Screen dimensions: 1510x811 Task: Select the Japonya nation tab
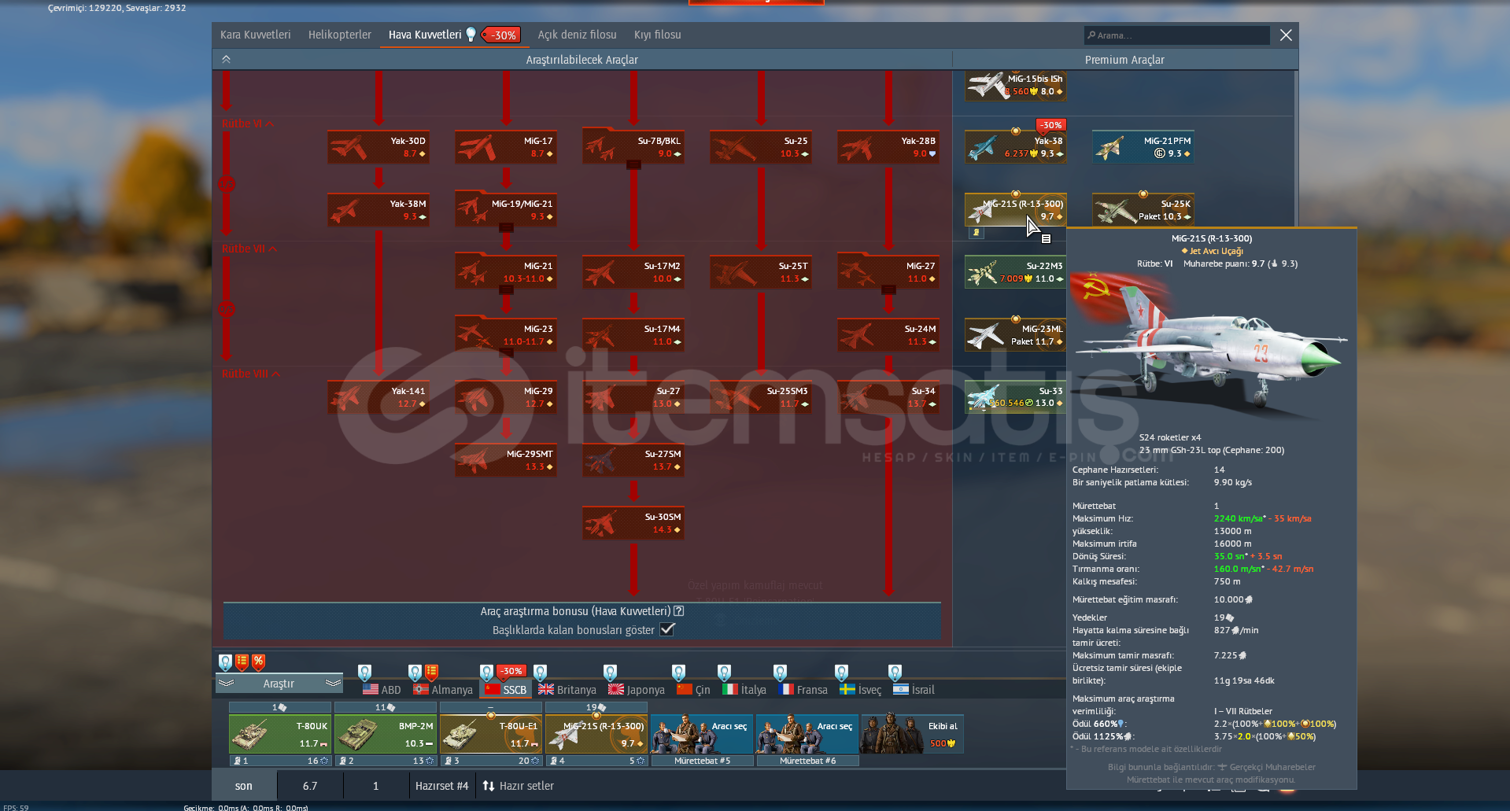(637, 689)
